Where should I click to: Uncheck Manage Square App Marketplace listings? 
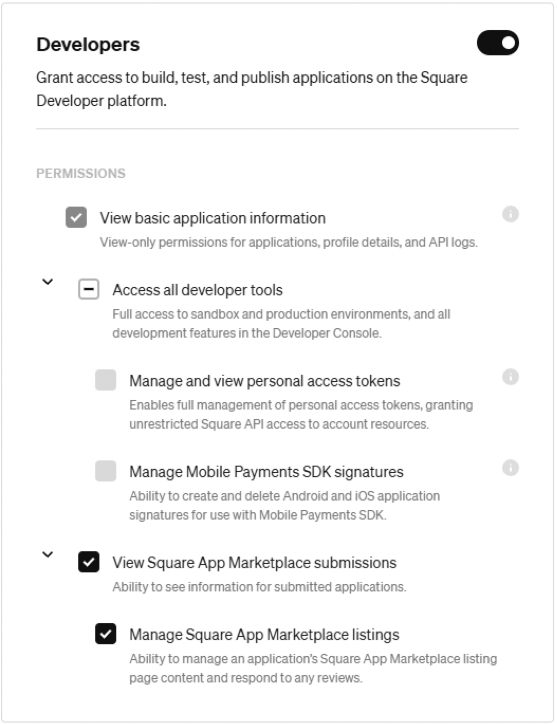click(x=106, y=634)
